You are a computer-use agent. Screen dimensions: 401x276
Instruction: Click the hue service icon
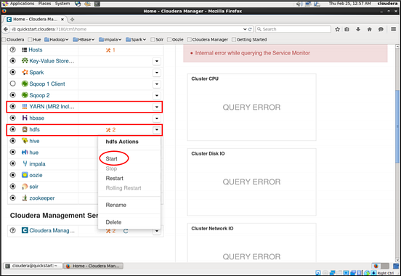(x=25, y=153)
